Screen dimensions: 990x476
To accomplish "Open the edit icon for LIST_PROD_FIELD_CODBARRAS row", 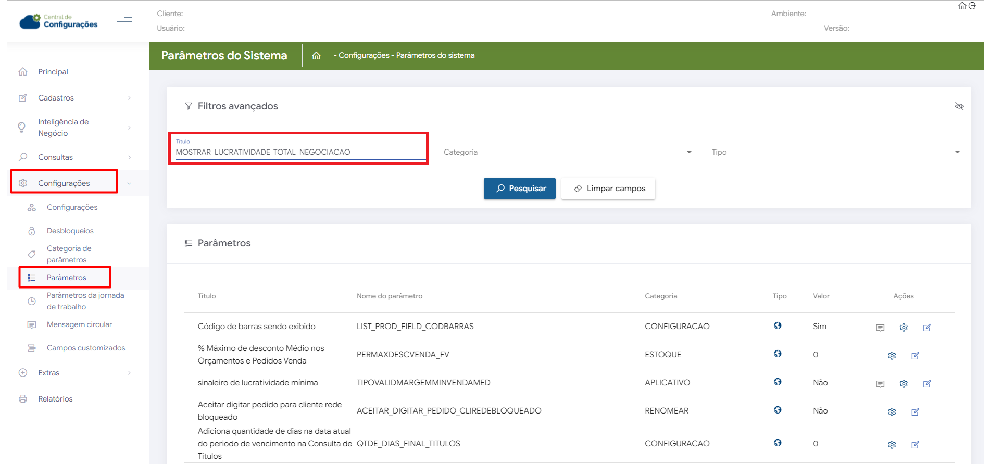I will tap(927, 328).
